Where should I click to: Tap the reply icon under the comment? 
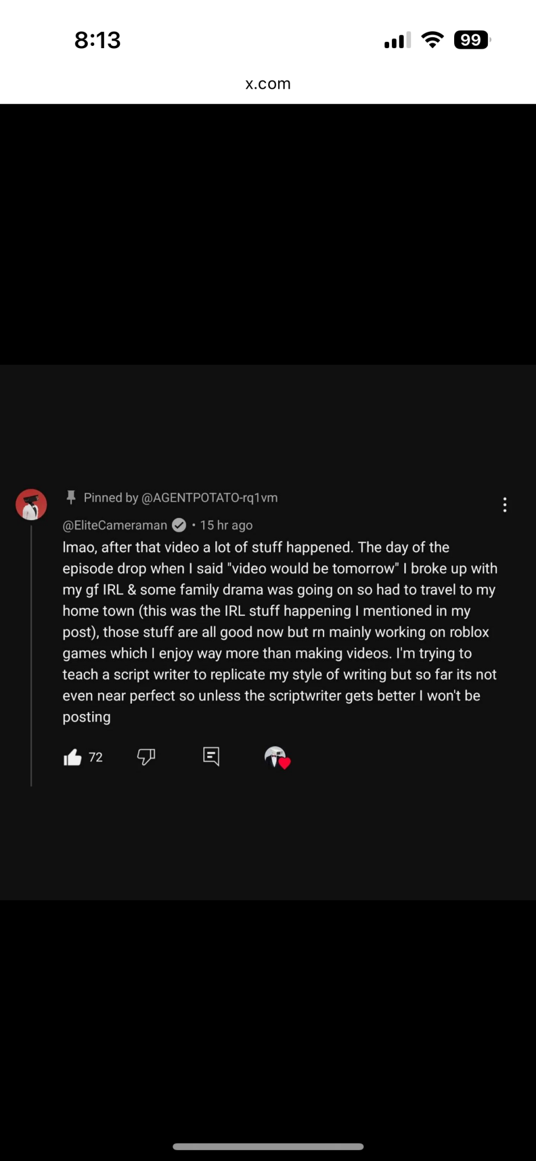(211, 756)
